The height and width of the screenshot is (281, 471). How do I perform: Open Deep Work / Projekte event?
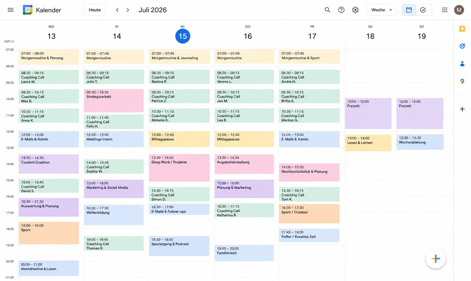[179, 168]
